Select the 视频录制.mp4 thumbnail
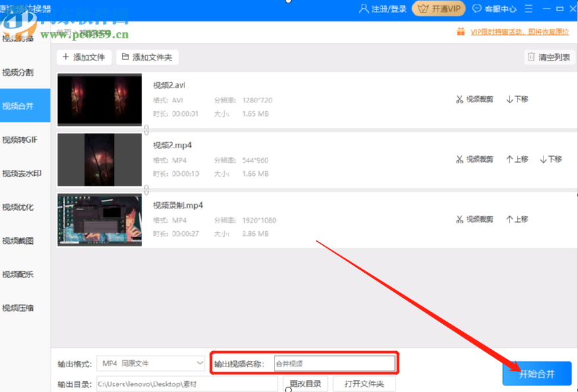Viewport: 578px width, 392px height. (99, 220)
